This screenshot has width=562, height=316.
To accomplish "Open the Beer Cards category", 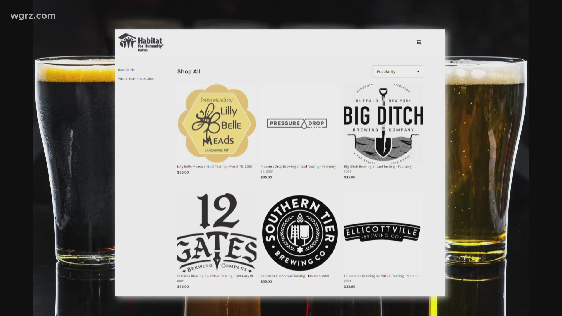I will [x=126, y=70].
